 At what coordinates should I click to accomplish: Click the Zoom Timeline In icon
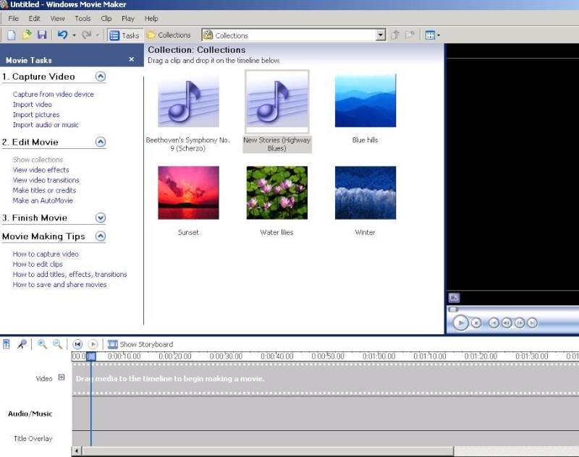pyautogui.click(x=42, y=344)
